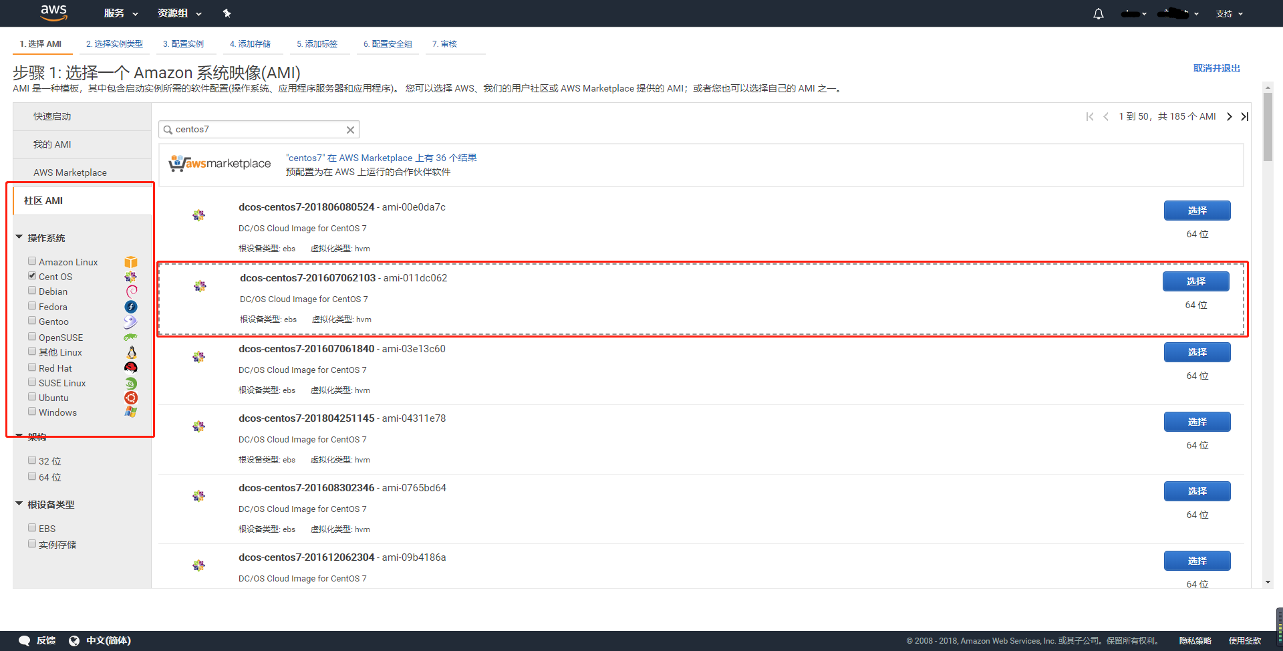
Task: Click the Ubuntu logo icon
Action: [131, 398]
